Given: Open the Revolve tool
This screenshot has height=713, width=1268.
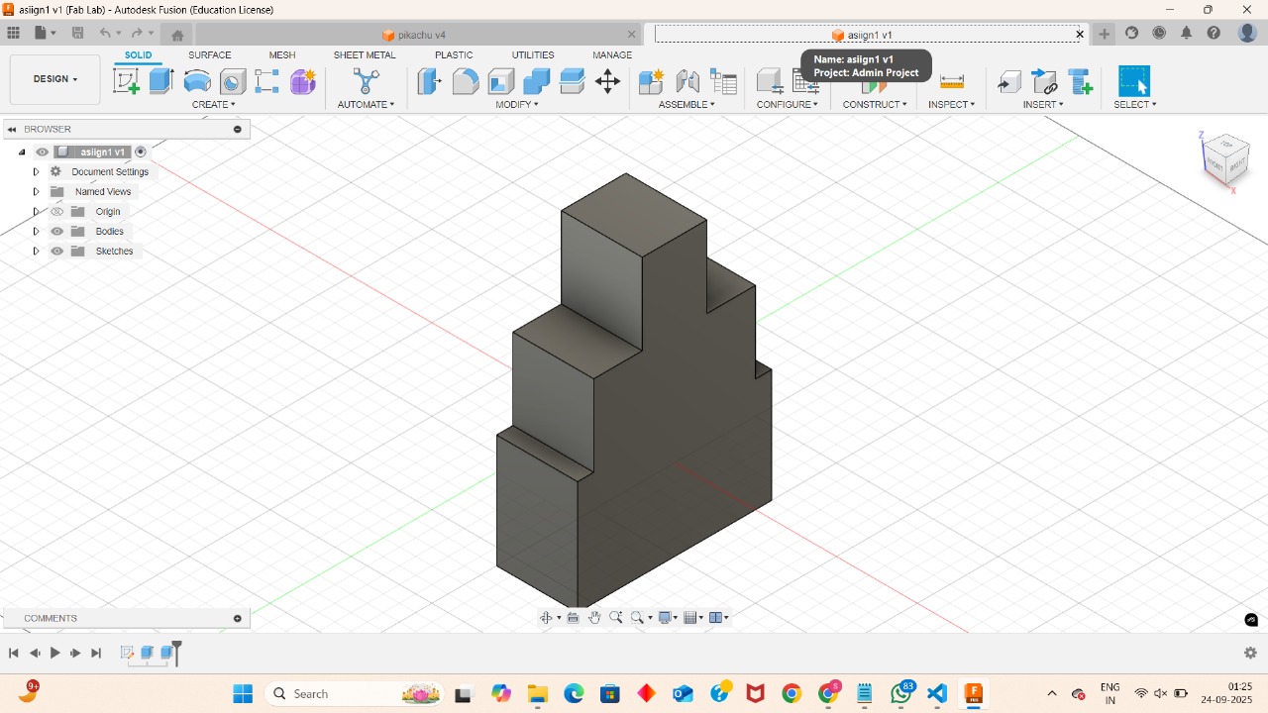Looking at the screenshot, I should (x=197, y=81).
